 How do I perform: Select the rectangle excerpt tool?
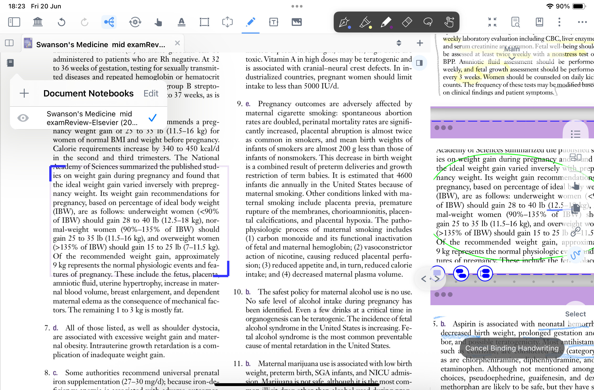click(204, 22)
